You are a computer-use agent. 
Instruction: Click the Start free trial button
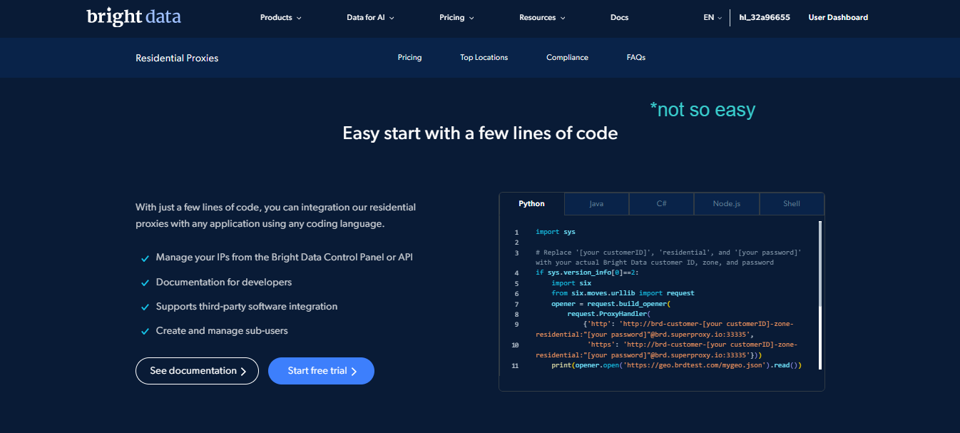point(321,371)
